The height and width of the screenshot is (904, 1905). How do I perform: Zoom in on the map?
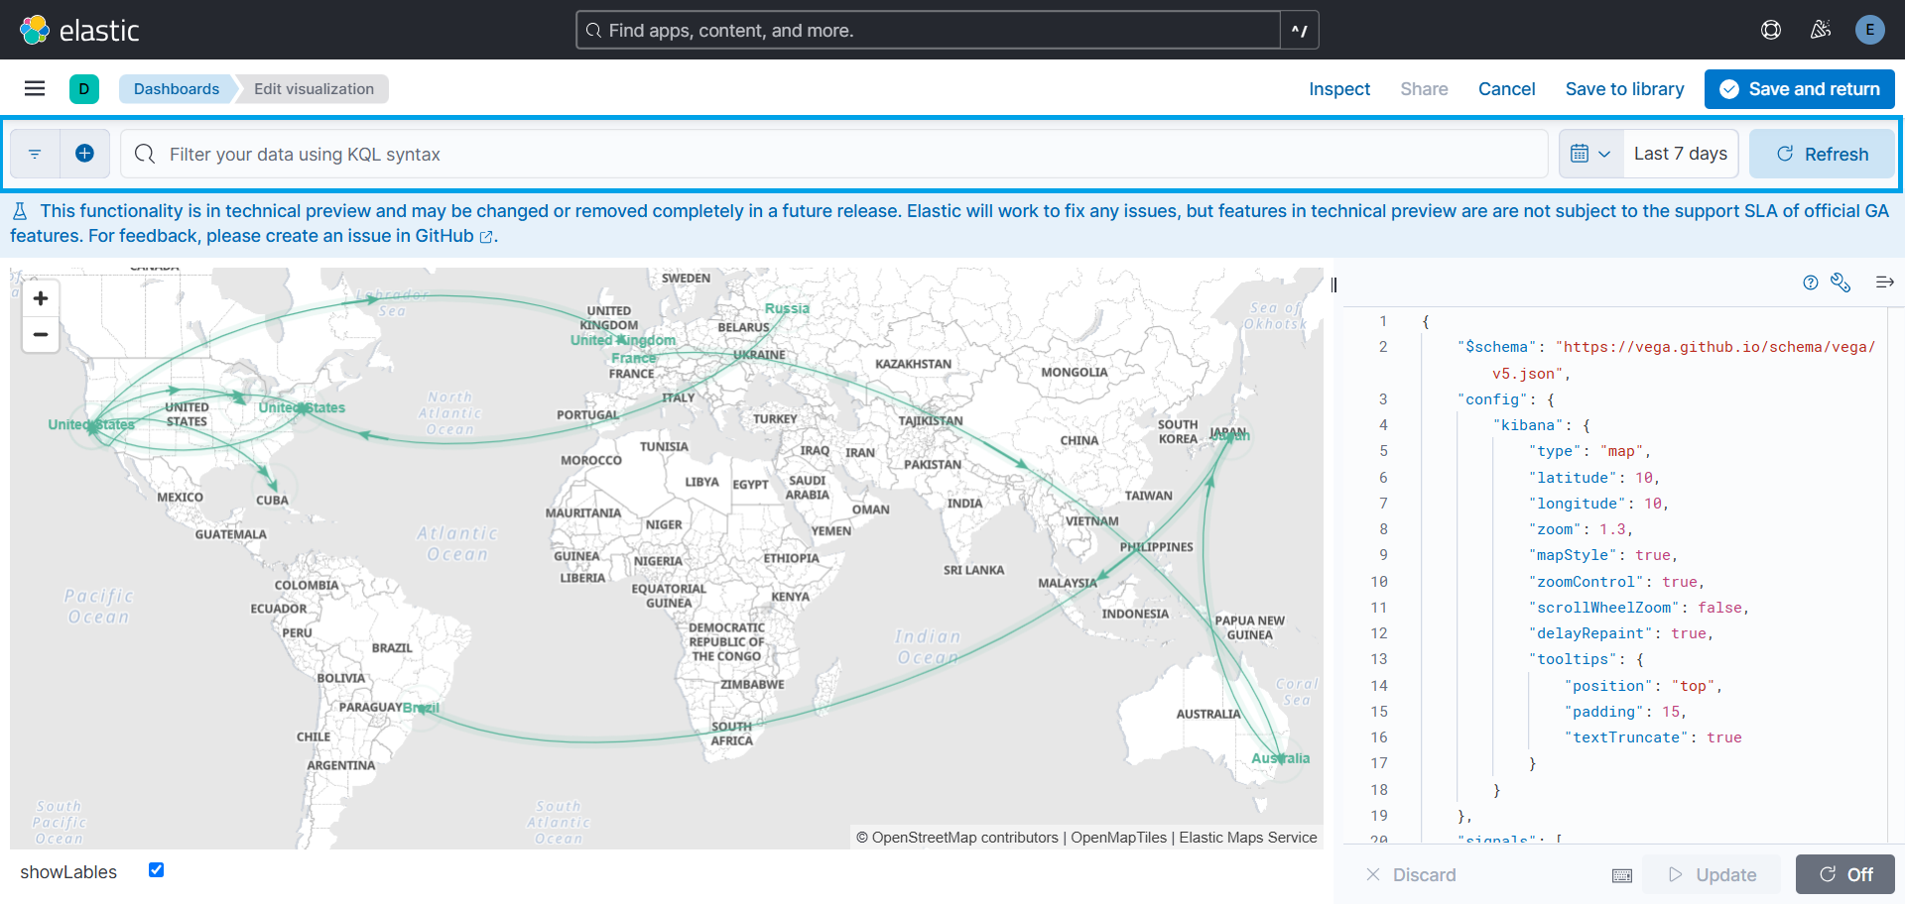point(41,298)
